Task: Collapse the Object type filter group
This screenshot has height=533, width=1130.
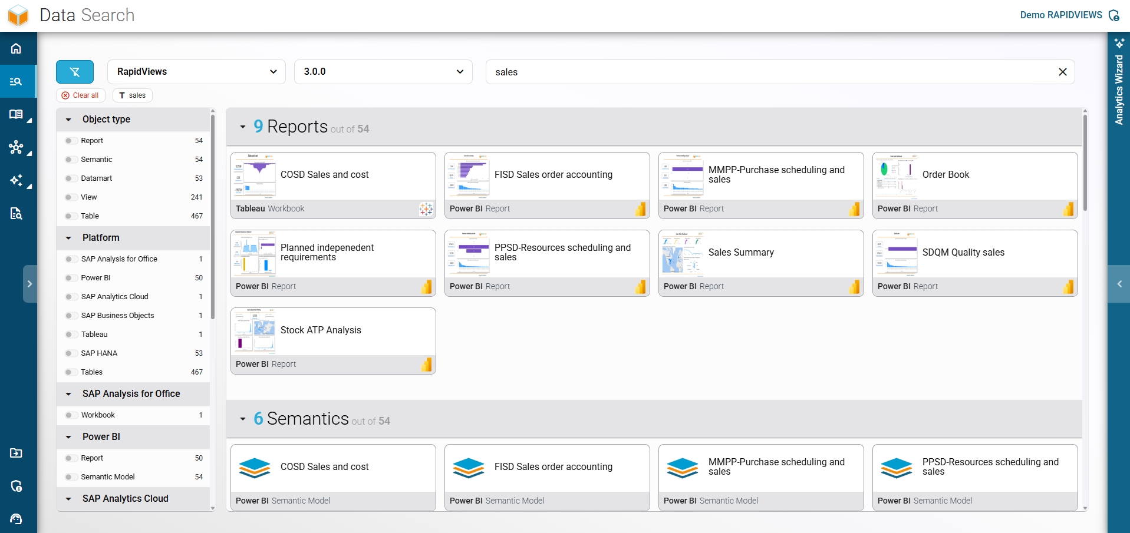Action: 68,120
